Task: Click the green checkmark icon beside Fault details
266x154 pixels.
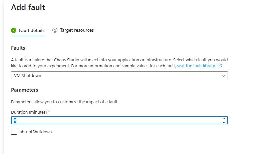Action: [14, 30]
